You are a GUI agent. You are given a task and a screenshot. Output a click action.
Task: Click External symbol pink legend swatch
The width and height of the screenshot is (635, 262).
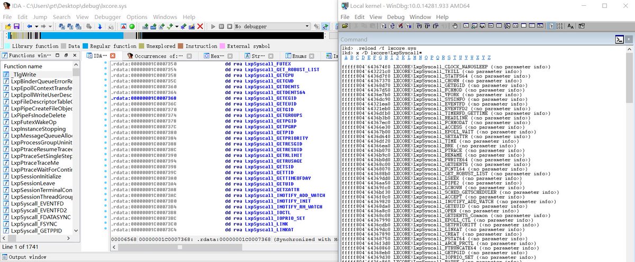(222, 46)
